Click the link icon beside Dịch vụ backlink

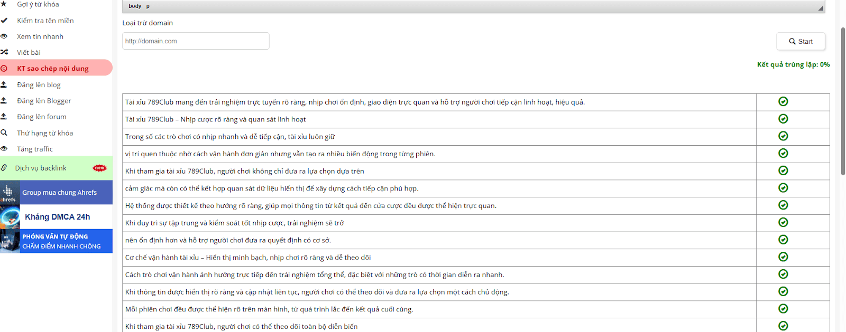(4, 168)
